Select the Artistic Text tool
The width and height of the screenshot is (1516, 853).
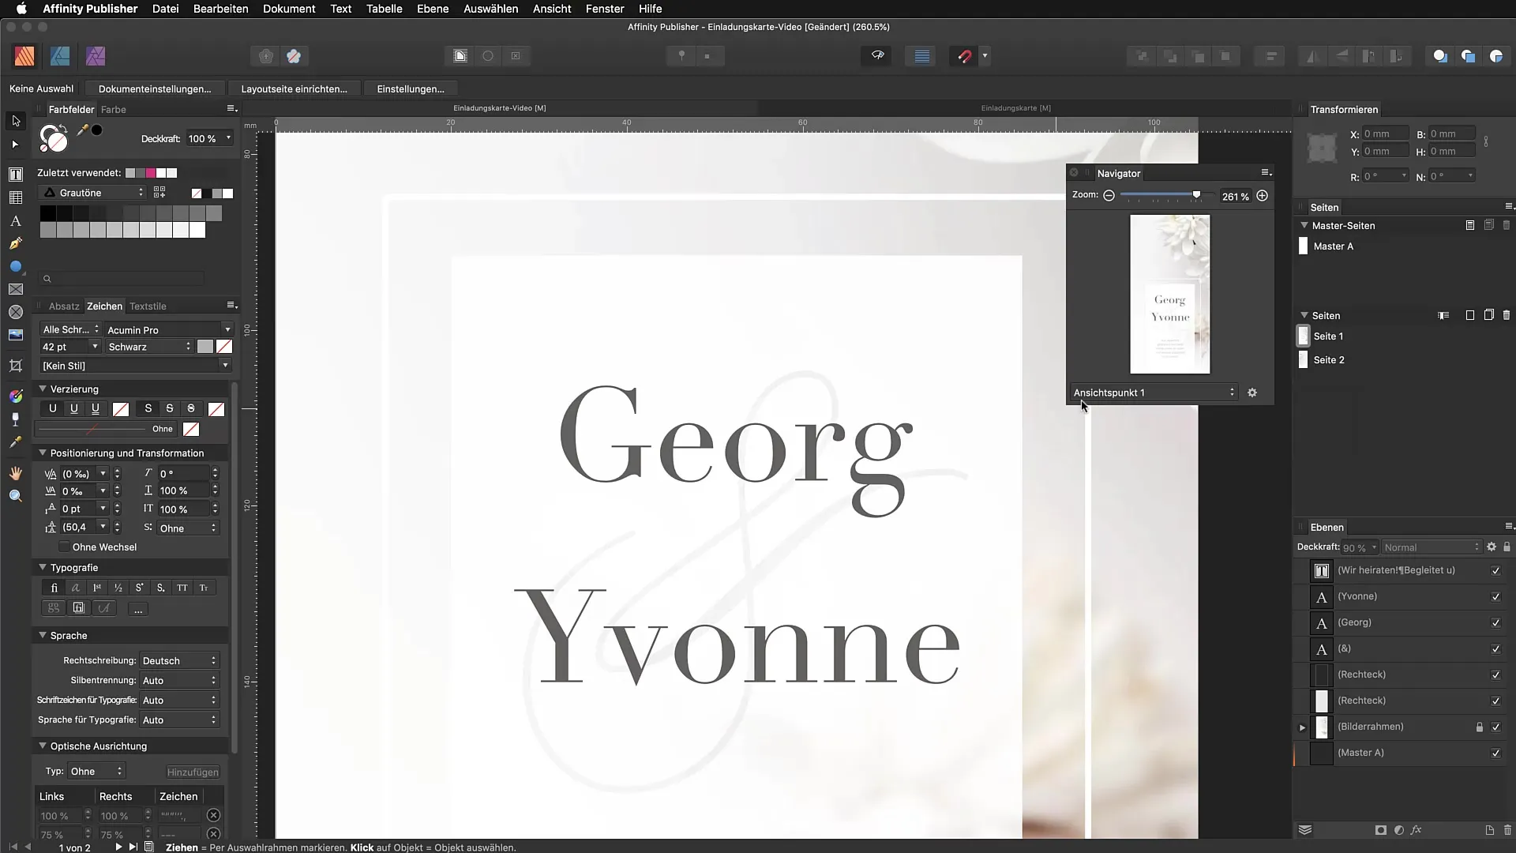[16, 221]
